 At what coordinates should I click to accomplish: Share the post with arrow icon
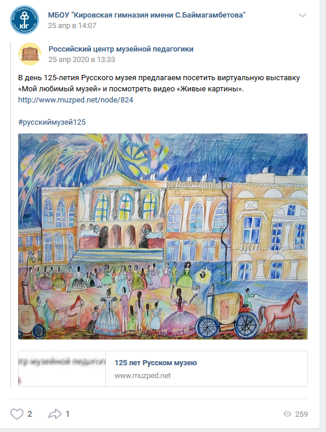click(55, 414)
